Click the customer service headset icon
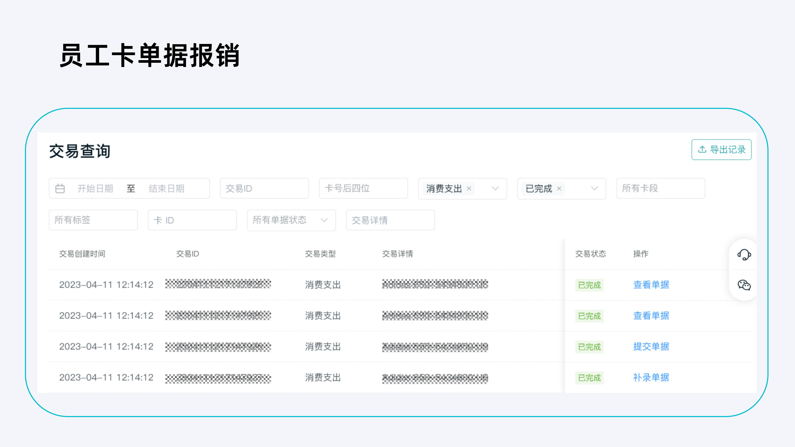The height and width of the screenshot is (447, 795). pos(744,254)
